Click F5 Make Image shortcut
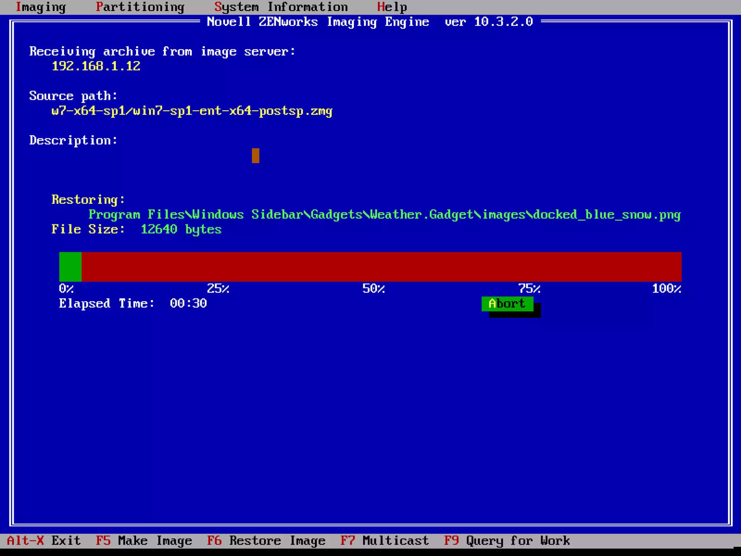The height and width of the screenshot is (556, 741). point(144,541)
